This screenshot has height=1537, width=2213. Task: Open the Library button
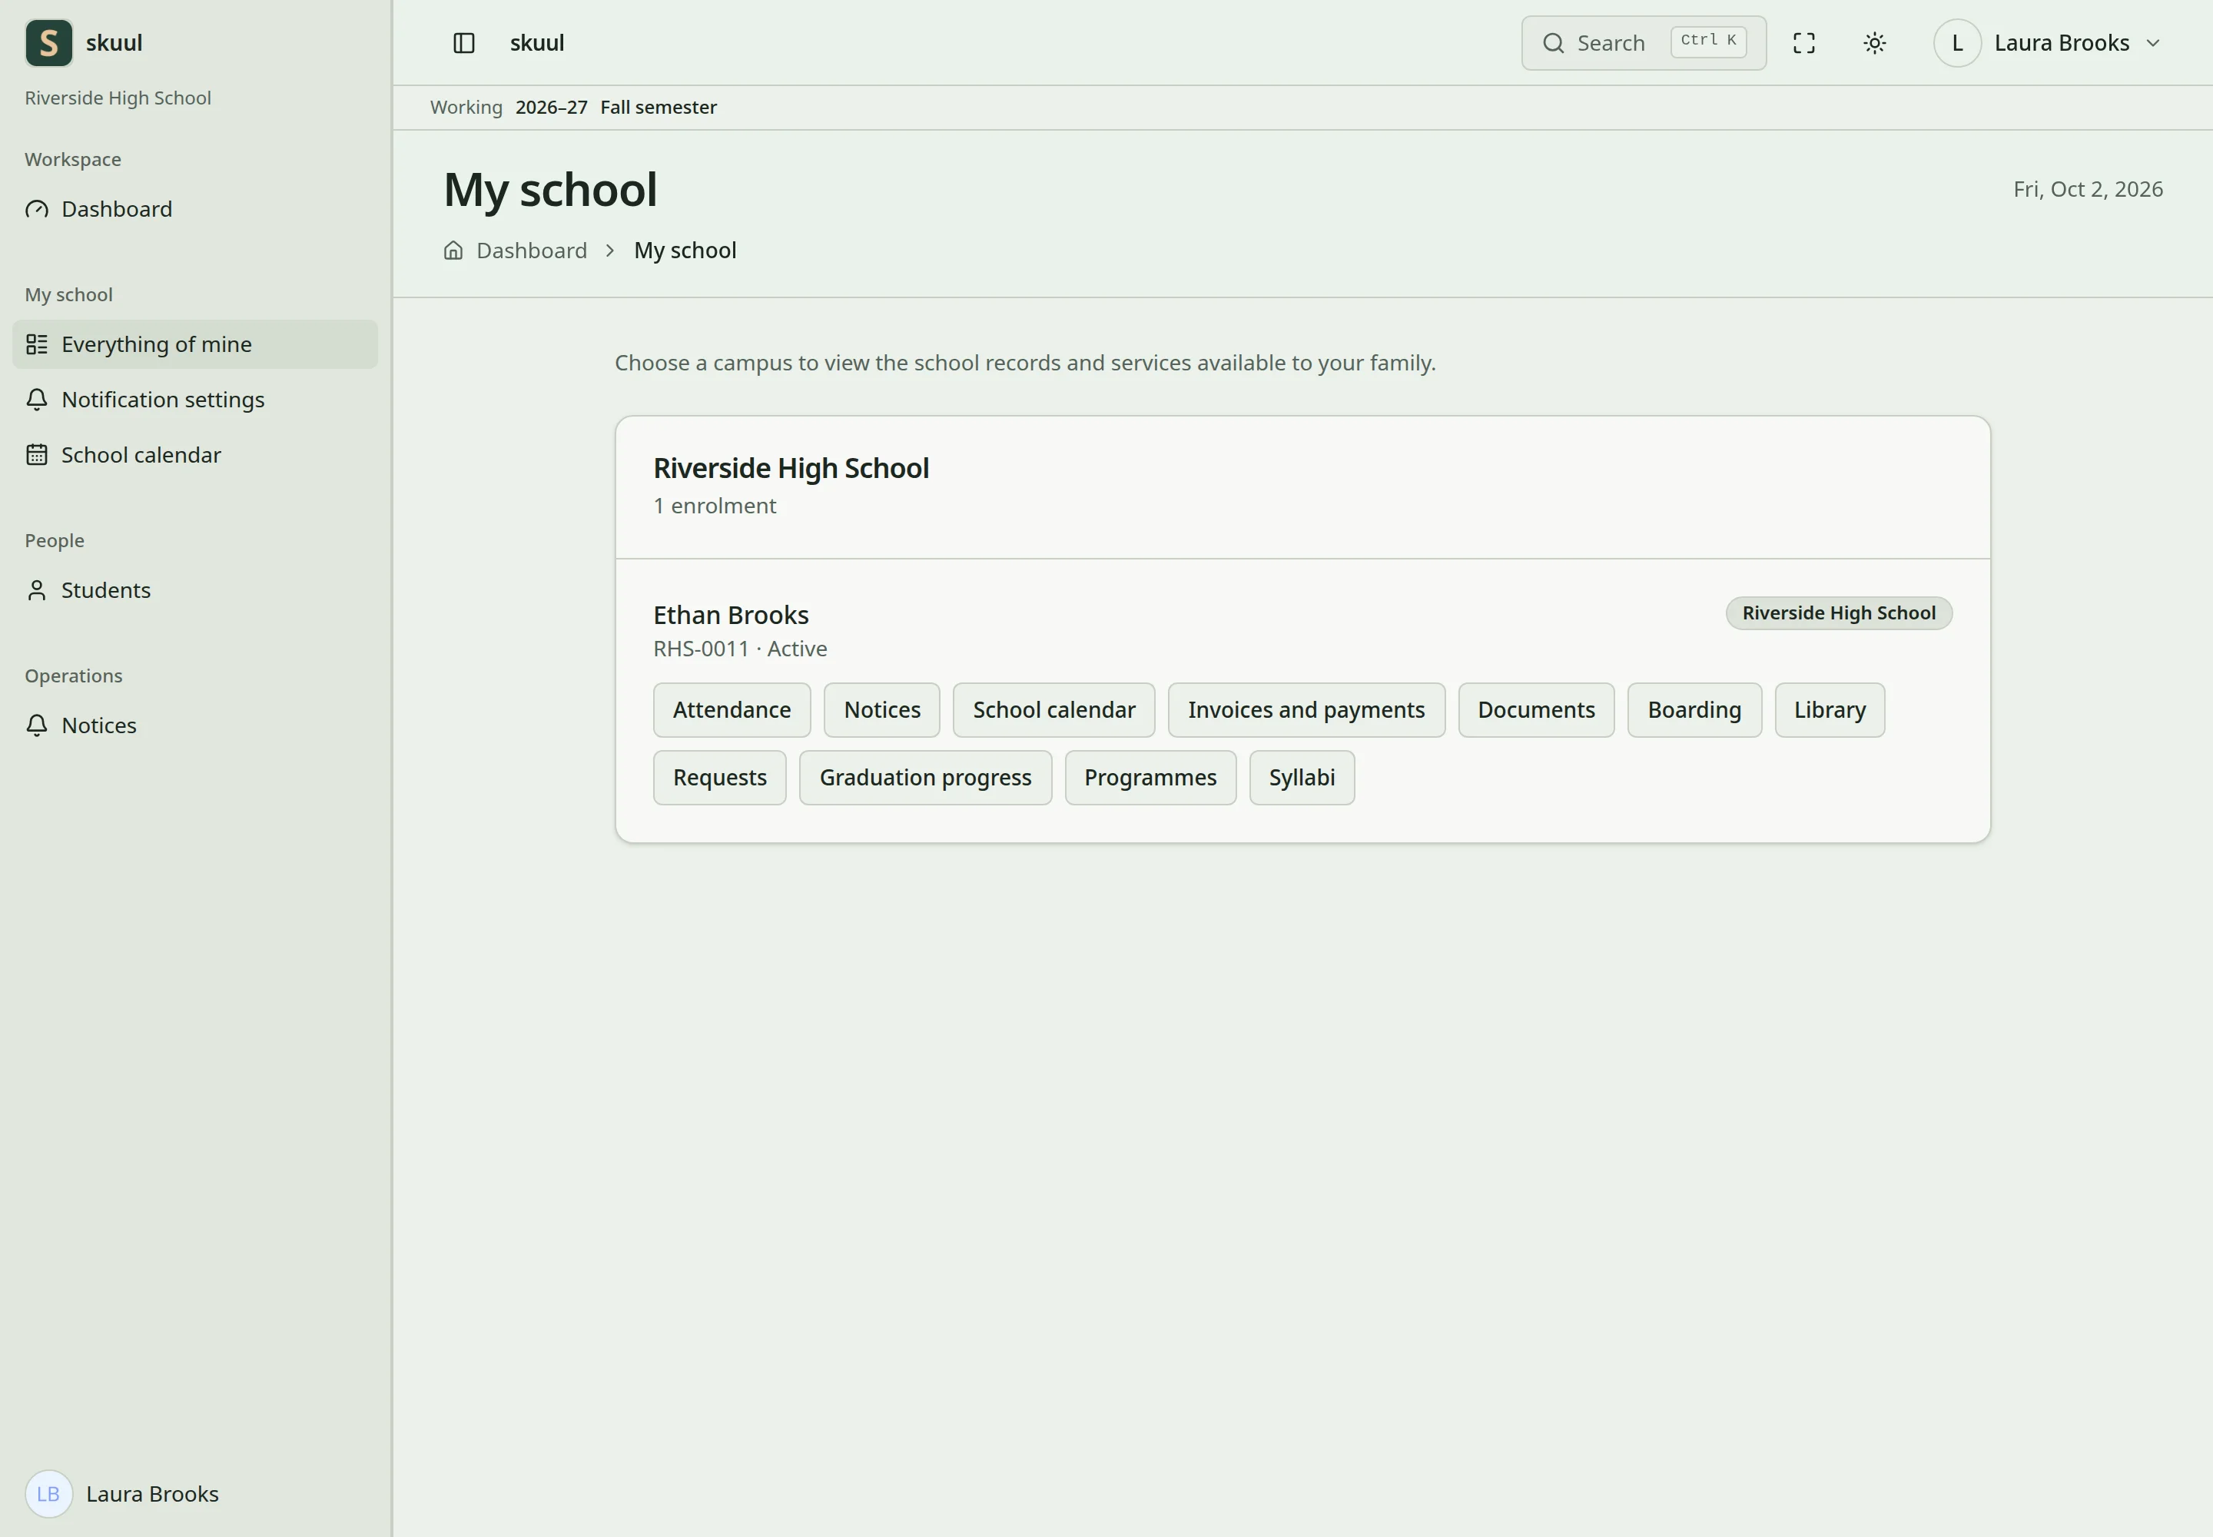[1830, 710]
